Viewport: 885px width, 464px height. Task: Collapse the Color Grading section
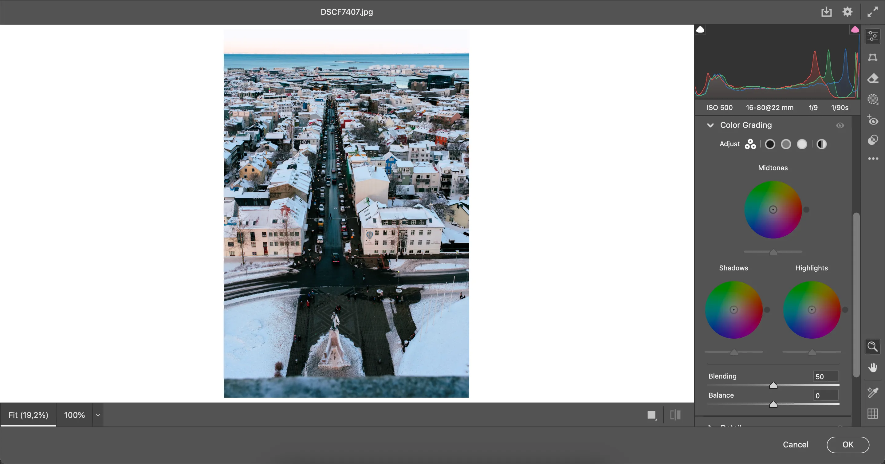click(x=710, y=125)
